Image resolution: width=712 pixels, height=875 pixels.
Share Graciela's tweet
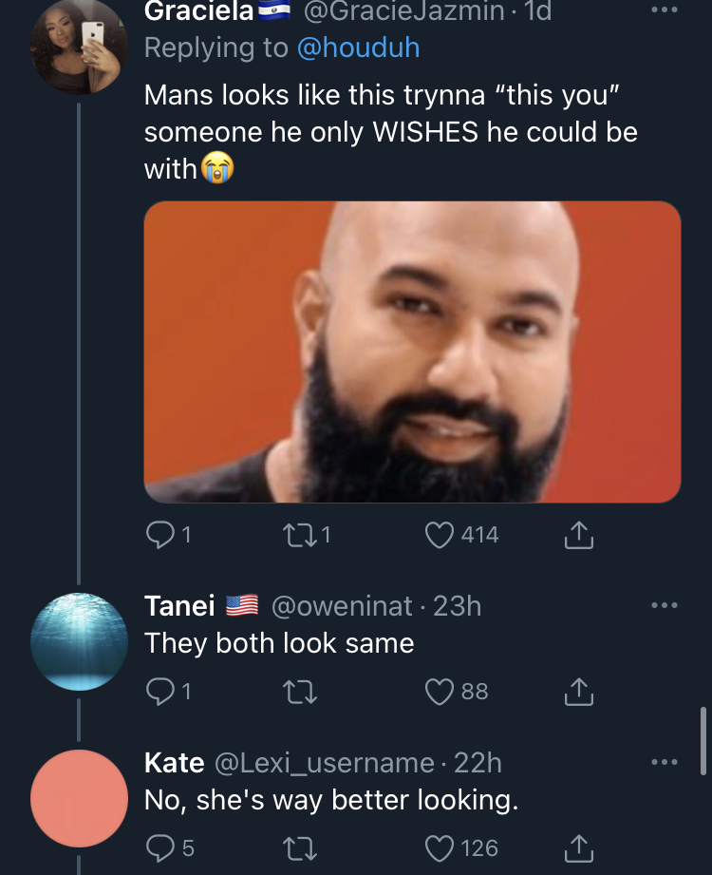(x=579, y=537)
